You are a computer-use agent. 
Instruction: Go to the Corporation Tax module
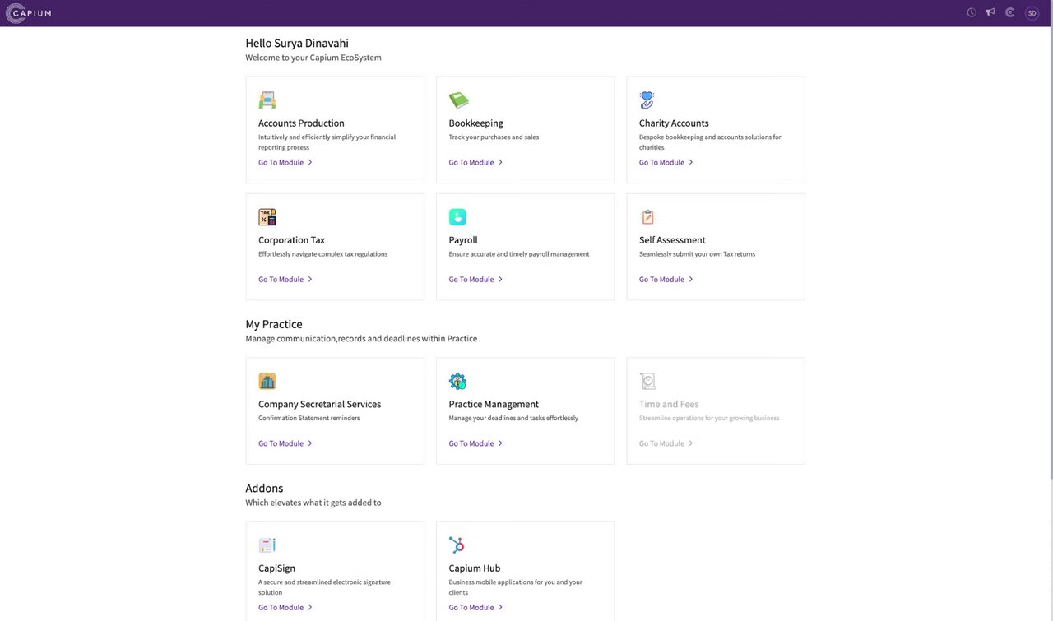(285, 280)
